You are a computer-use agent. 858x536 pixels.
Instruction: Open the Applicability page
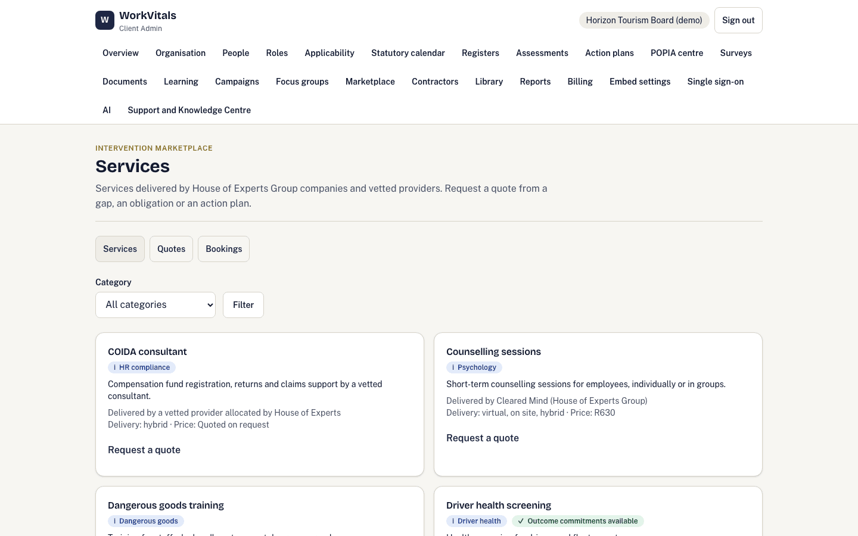pos(329,53)
